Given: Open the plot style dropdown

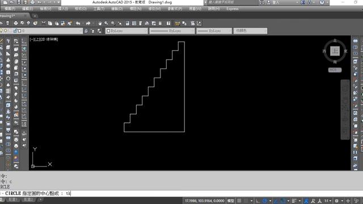Looking at the screenshot, I should point(250,31).
